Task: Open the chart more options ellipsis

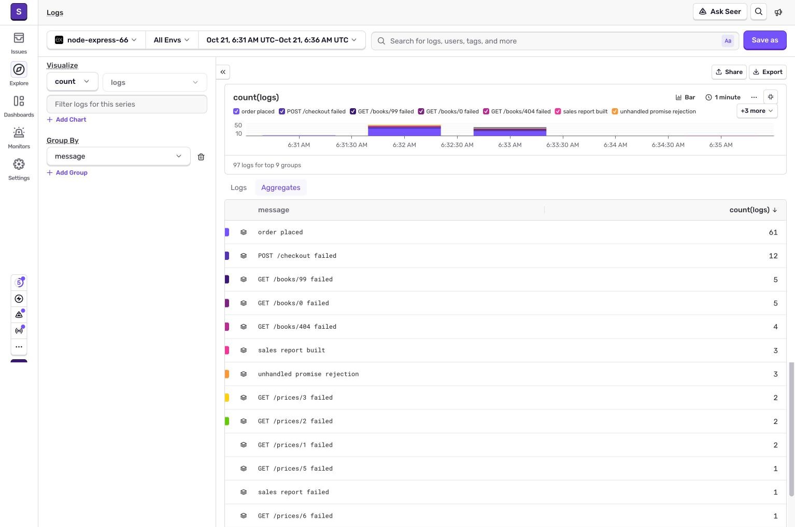Action: [754, 97]
